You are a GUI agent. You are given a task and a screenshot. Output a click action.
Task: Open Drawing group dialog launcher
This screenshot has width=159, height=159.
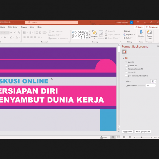(121, 42)
